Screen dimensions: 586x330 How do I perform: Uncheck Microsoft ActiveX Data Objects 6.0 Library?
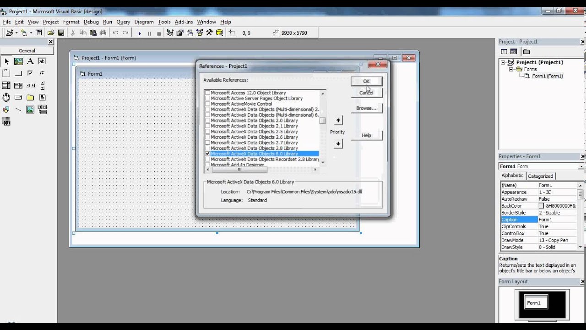click(208, 154)
